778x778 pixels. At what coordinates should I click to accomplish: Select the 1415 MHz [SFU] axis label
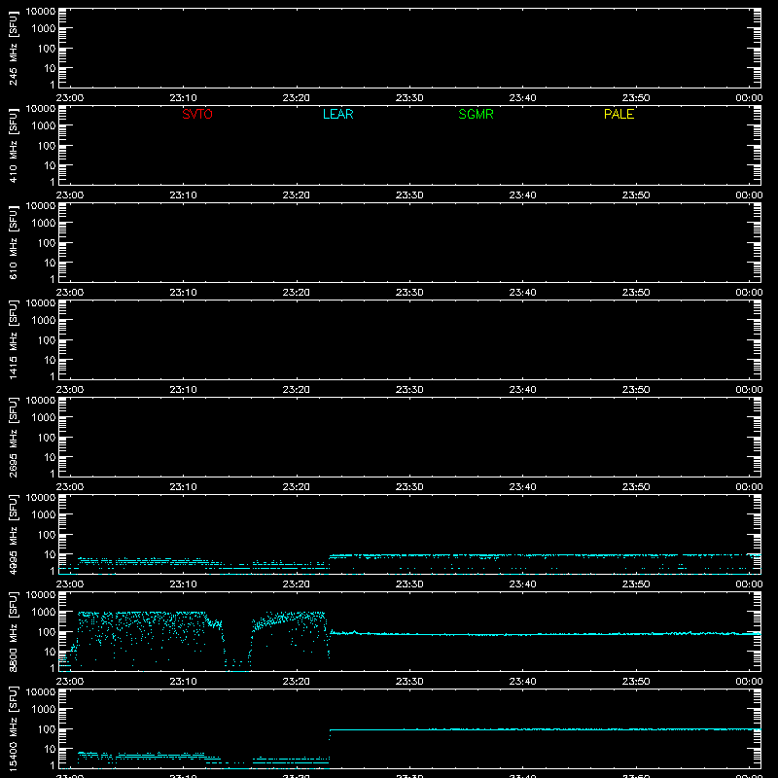point(13,339)
